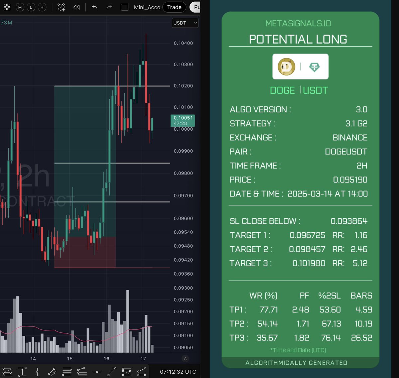
Task: Select the last disjoint-lines drawing tool
Action: coord(142,371)
